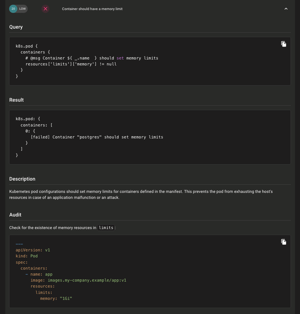Viewport: 300px width, 314px height.
Task: Click the 'apiVersion: v1' YAML line
Action: (x=33, y=250)
